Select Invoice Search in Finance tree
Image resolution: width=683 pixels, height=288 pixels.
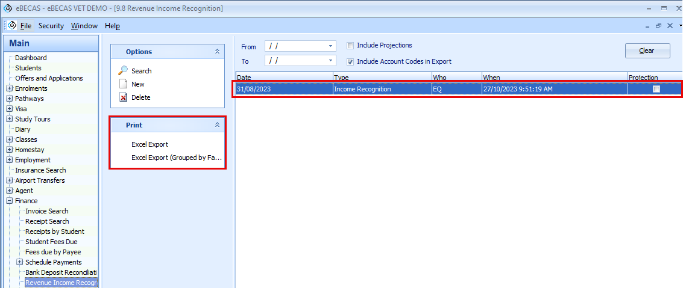tap(46, 211)
